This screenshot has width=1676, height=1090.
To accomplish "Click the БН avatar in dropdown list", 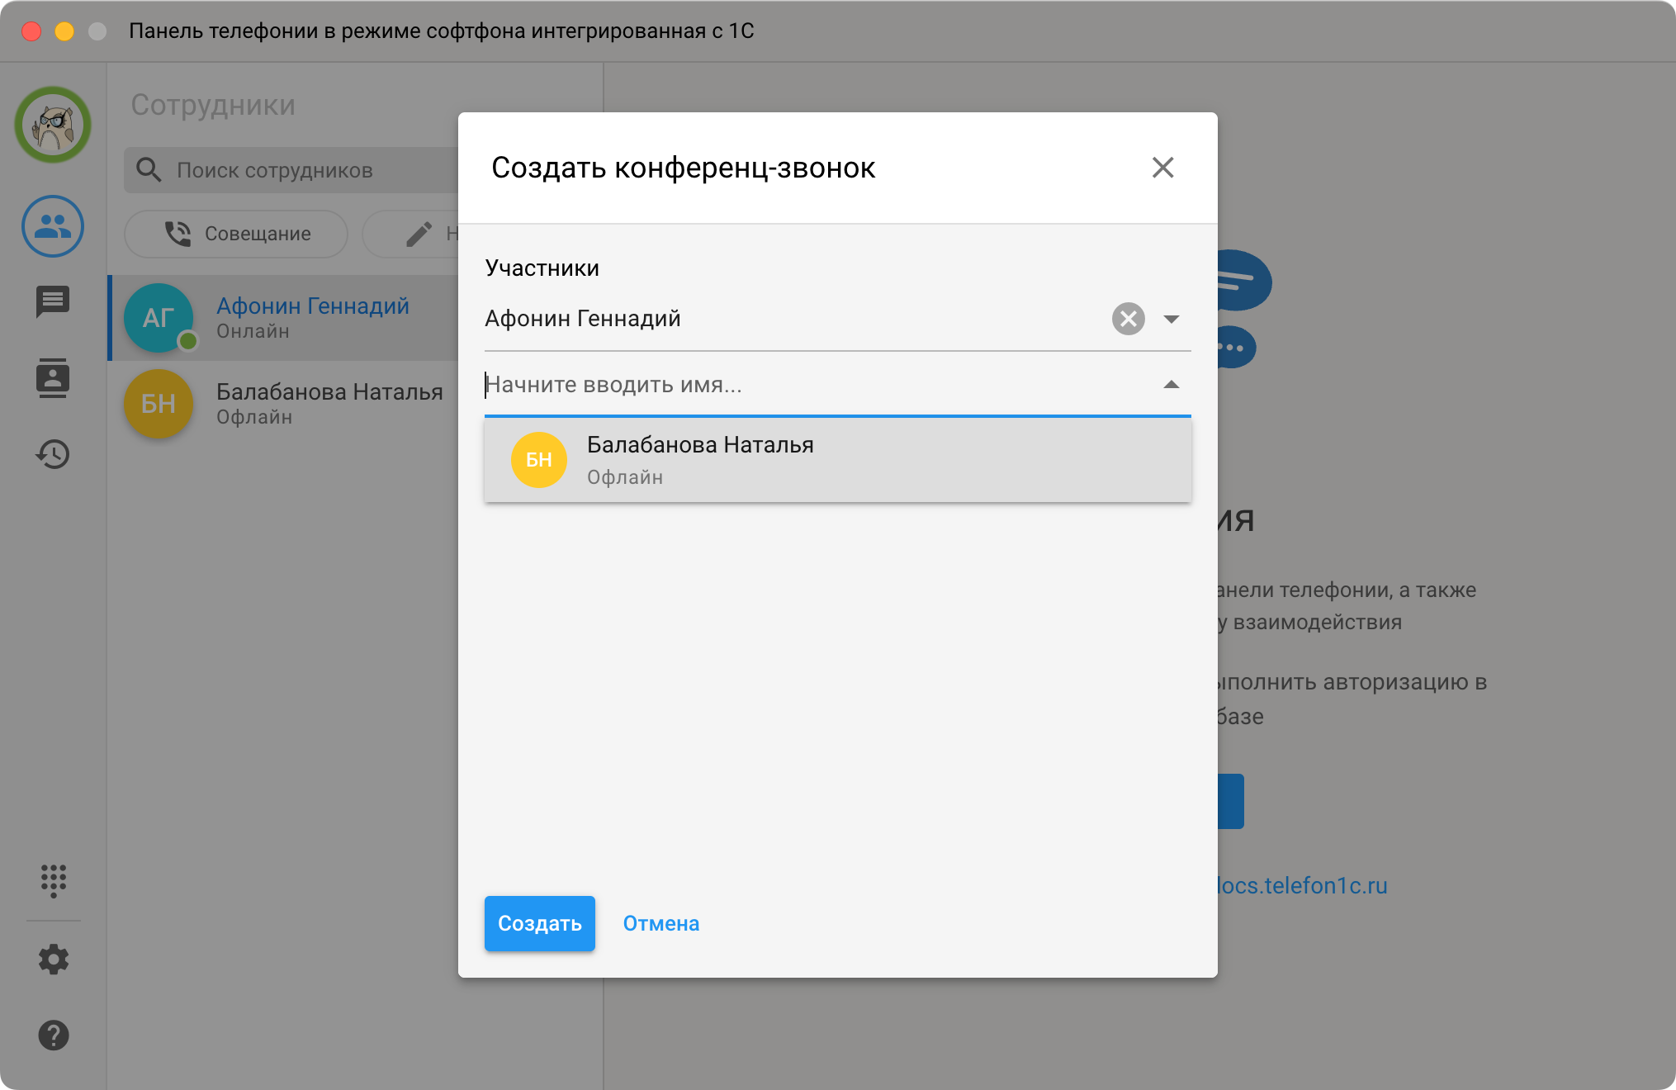I will (538, 460).
